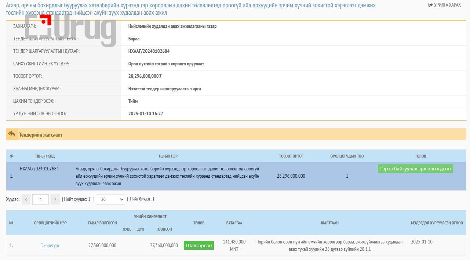The image size is (470, 260).
Task: Open the УРИЛГА ХАРАХ invitation link
Action: [444, 5]
